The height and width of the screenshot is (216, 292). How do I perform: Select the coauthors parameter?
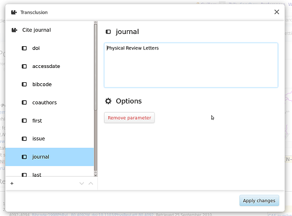[49, 102]
